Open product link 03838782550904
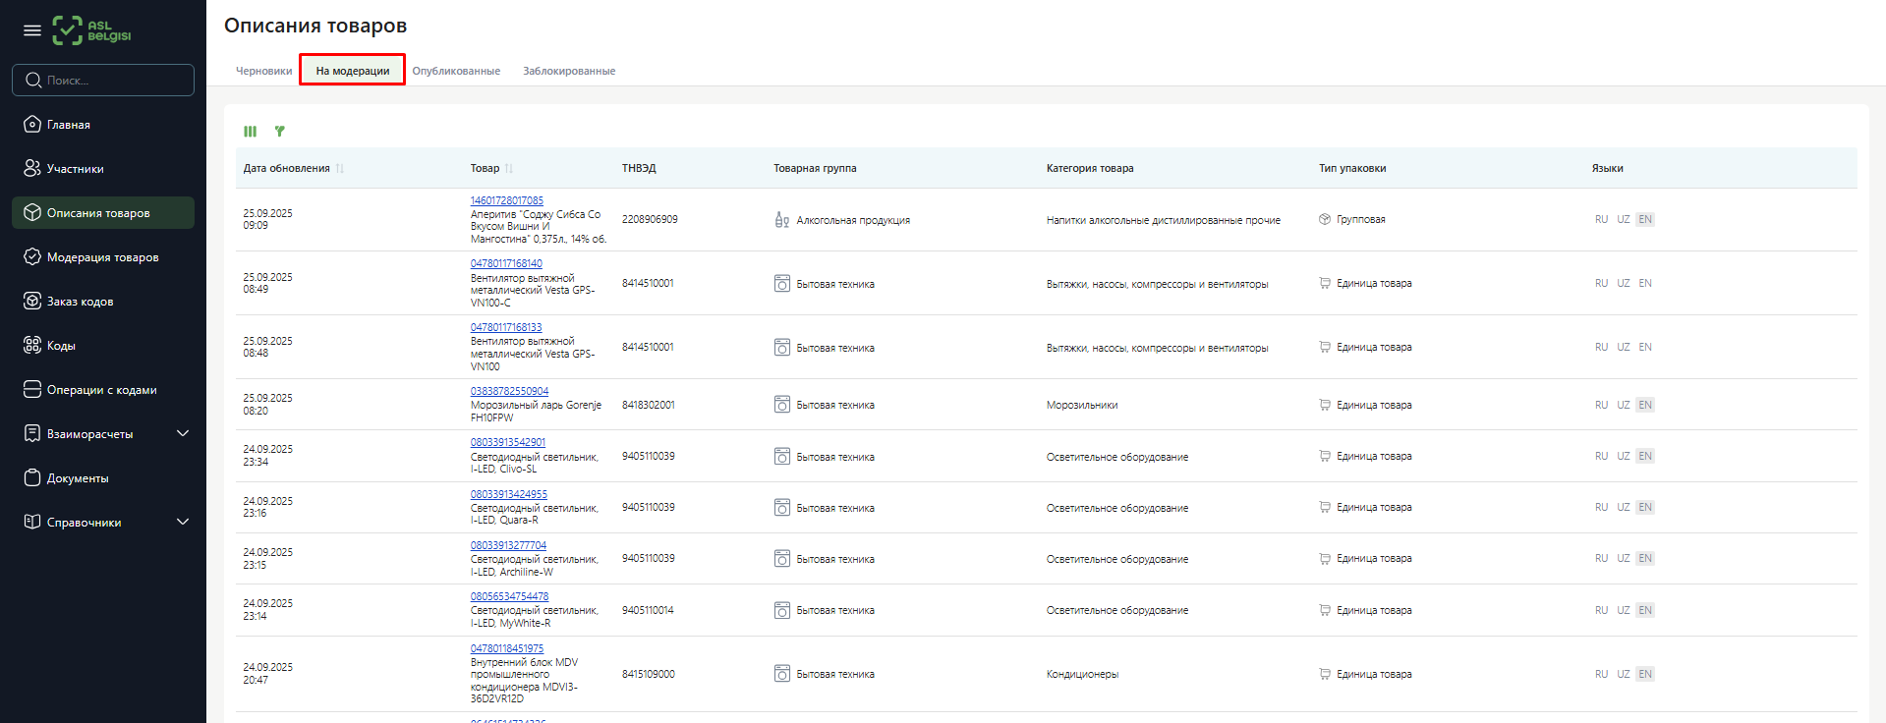Screen dimensions: 1886x723 [509, 391]
